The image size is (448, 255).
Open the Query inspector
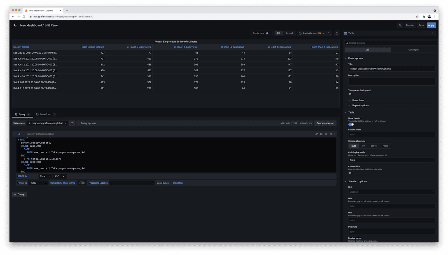pyautogui.click(x=325, y=123)
